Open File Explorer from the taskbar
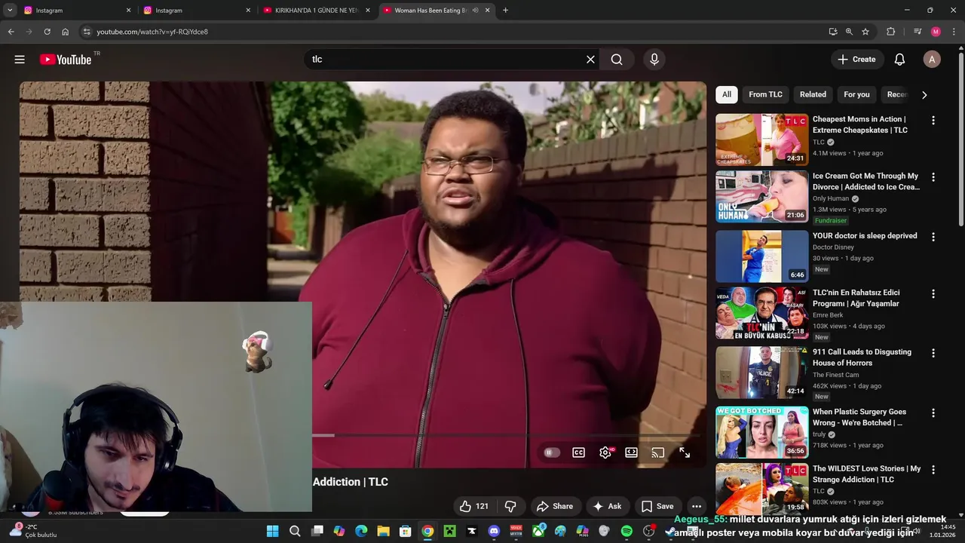Screen dimensions: 965x543 coord(383,531)
